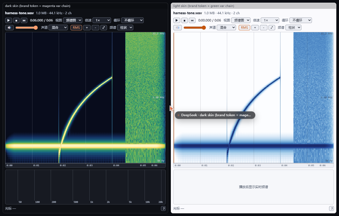The width and height of the screenshot is (339, 216).
Task: Open the 视图 dropdown in dark skin player
Action: 73,20
